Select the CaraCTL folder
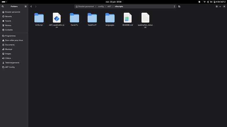Viewport: 227px width, 127px height. 74,19
